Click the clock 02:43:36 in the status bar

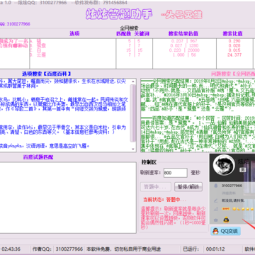[x=11, y=249]
